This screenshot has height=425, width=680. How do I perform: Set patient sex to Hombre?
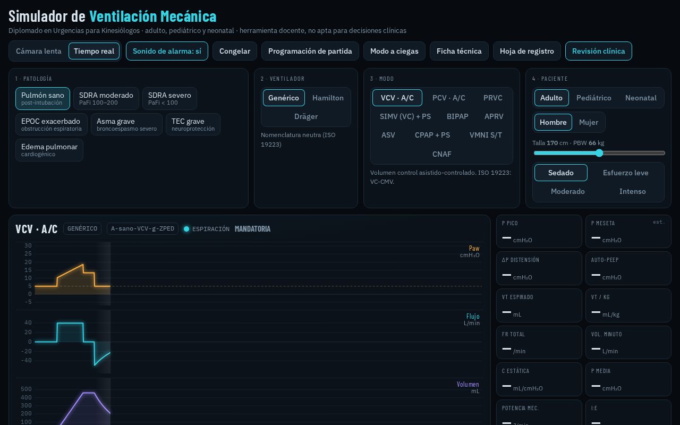(553, 122)
